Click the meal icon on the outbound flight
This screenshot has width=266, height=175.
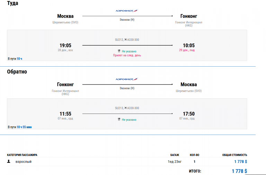click(x=119, y=51)
